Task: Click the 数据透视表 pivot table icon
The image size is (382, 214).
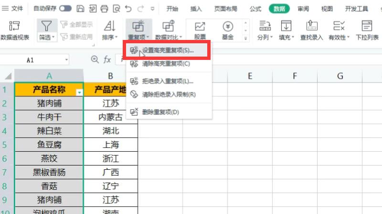Action: coord(14,26)
